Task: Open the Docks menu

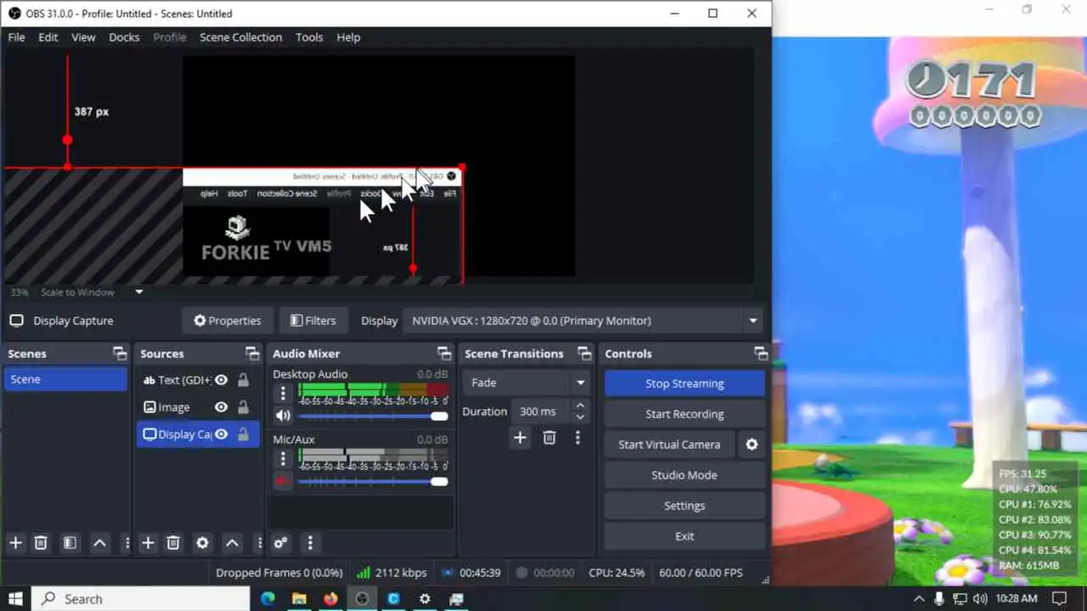Action: pyautogui.click(x=124, y=37)
